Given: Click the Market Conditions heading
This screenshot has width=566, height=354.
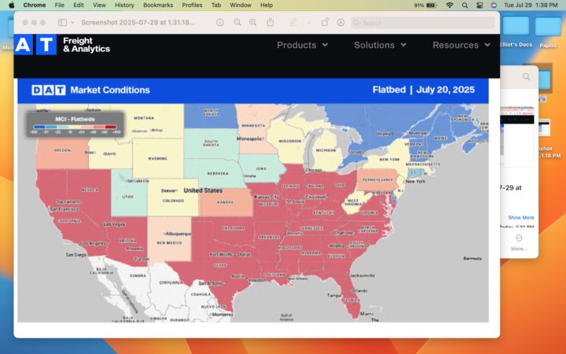Looking at the screenshot, I should click(x=110, y=90).
